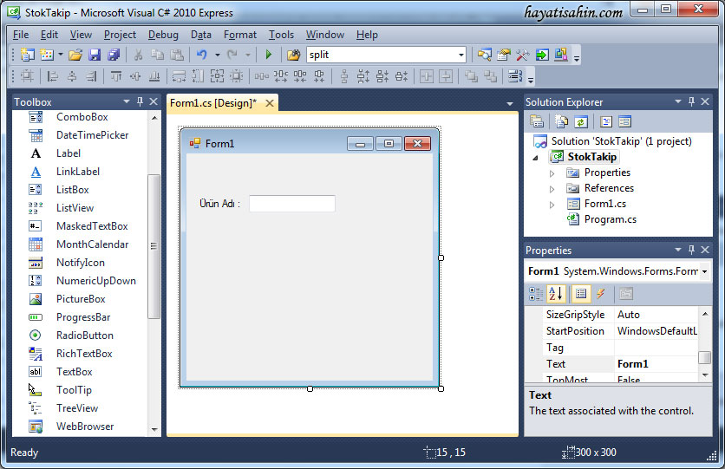Undo the last action

(x=201, y=55)
